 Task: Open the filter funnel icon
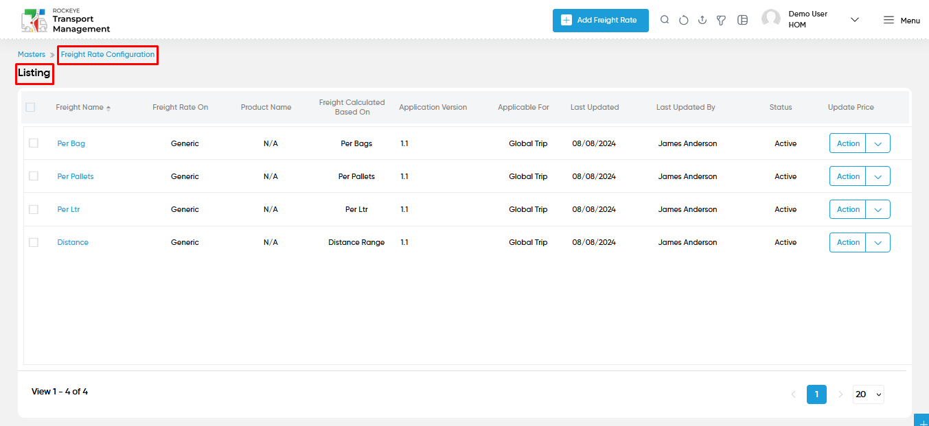click(x=721, y=21)
